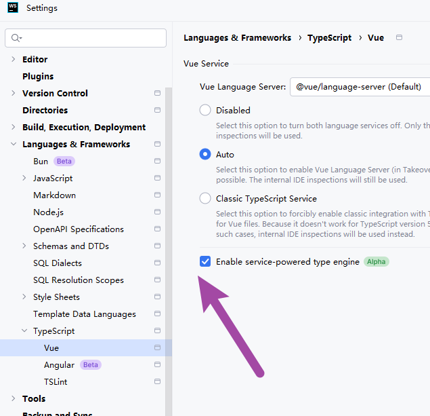This screenshot has width=430, height=416.
Task: Click project-level icon beside Directories
Action: pyautogui.click(x=157, y=110)
